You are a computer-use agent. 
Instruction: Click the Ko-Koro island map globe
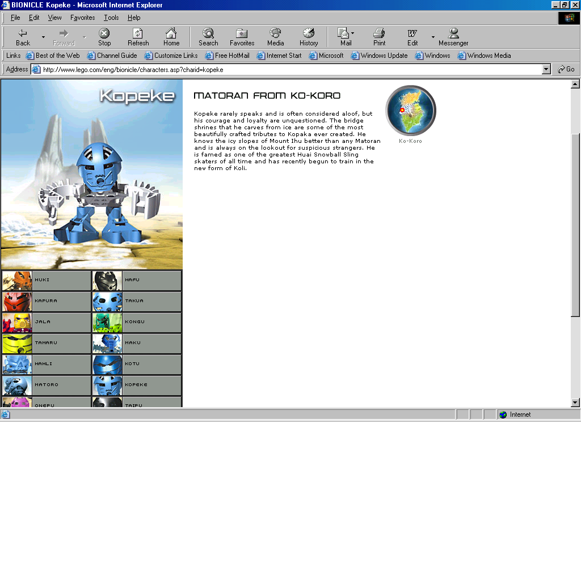coord(411,110)
